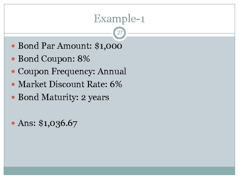The width and height of the screenshot is (239, 179).
Task: Click the words Bond Par Amount
Action: point(54,46)
